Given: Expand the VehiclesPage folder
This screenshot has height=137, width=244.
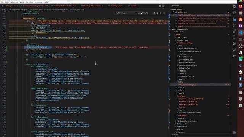Looking at the screenshot, I should pos(182,127).
